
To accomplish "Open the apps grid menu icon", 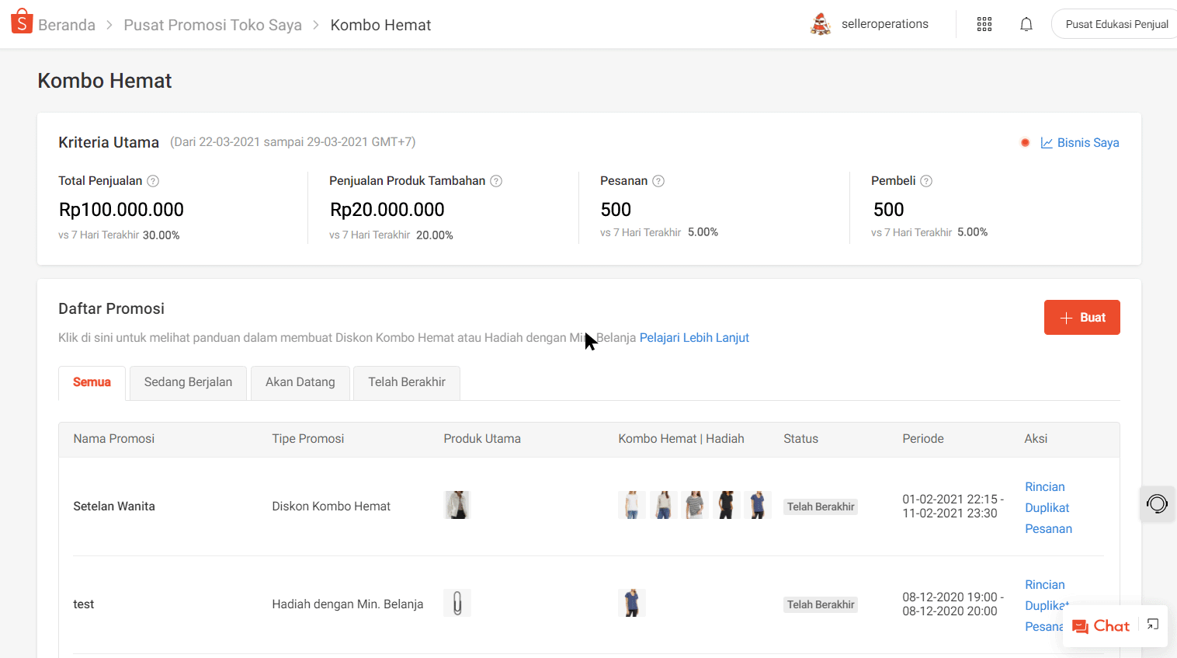I will point(984,24).
